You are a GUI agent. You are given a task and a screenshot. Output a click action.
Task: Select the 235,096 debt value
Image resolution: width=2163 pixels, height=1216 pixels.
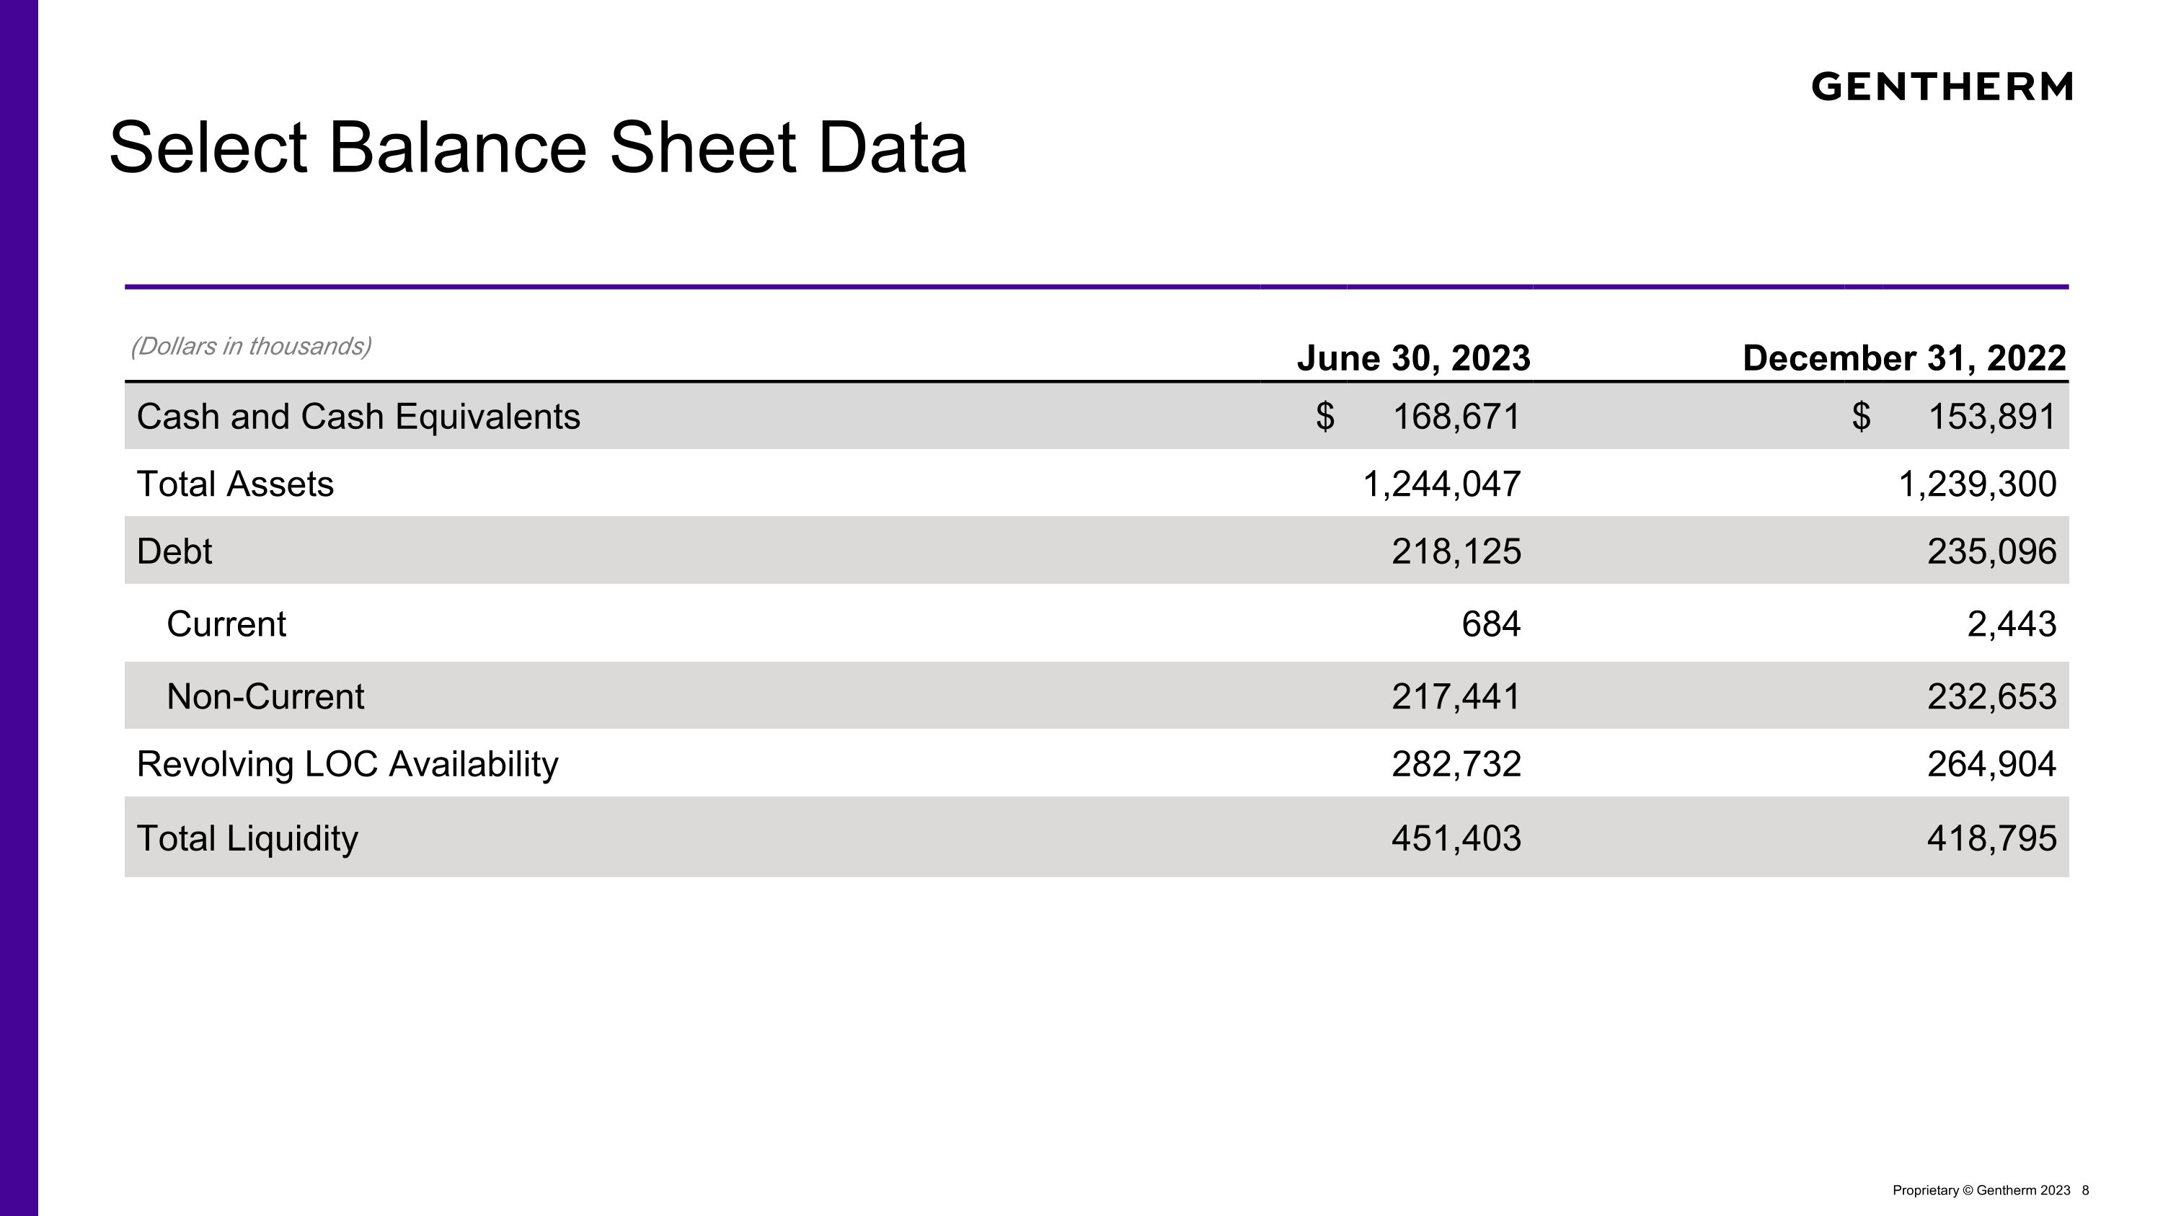point(1991,551)
